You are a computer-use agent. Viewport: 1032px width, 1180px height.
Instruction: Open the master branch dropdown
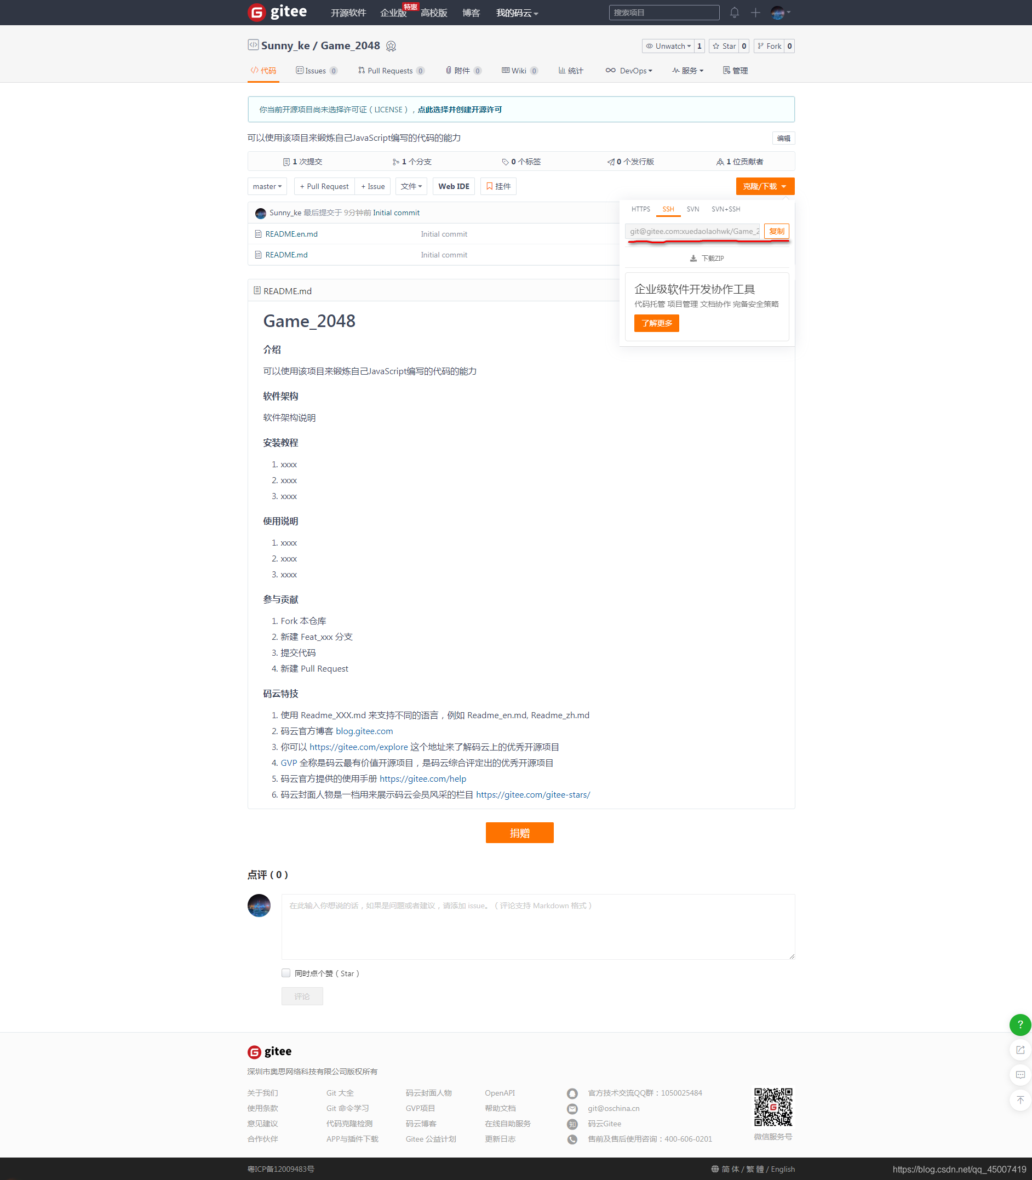click(x=267, y=187)
